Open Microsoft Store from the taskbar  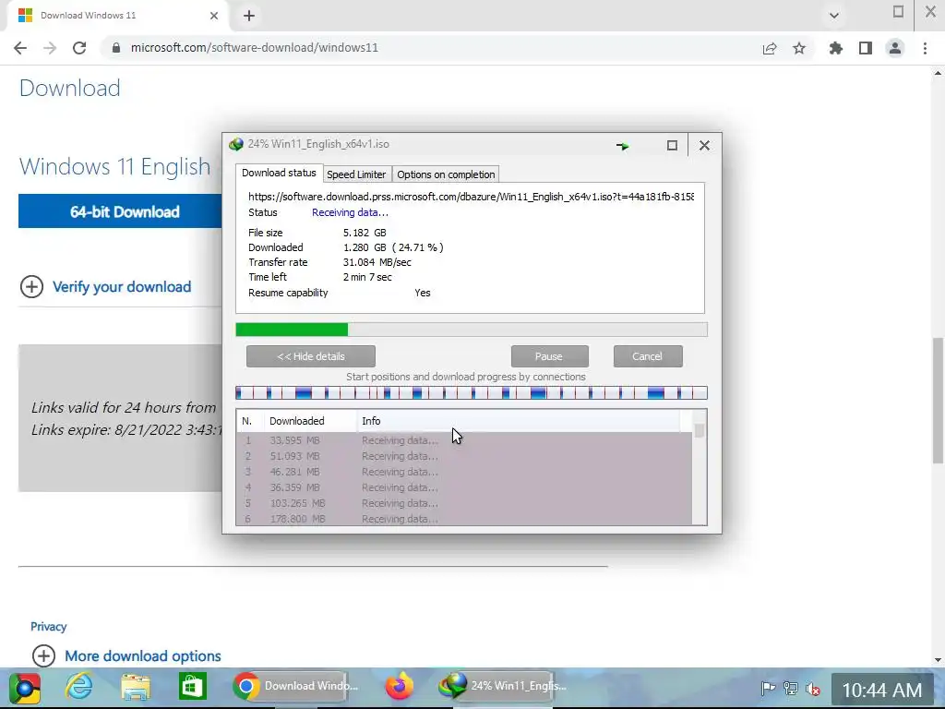tap(192, 687)
